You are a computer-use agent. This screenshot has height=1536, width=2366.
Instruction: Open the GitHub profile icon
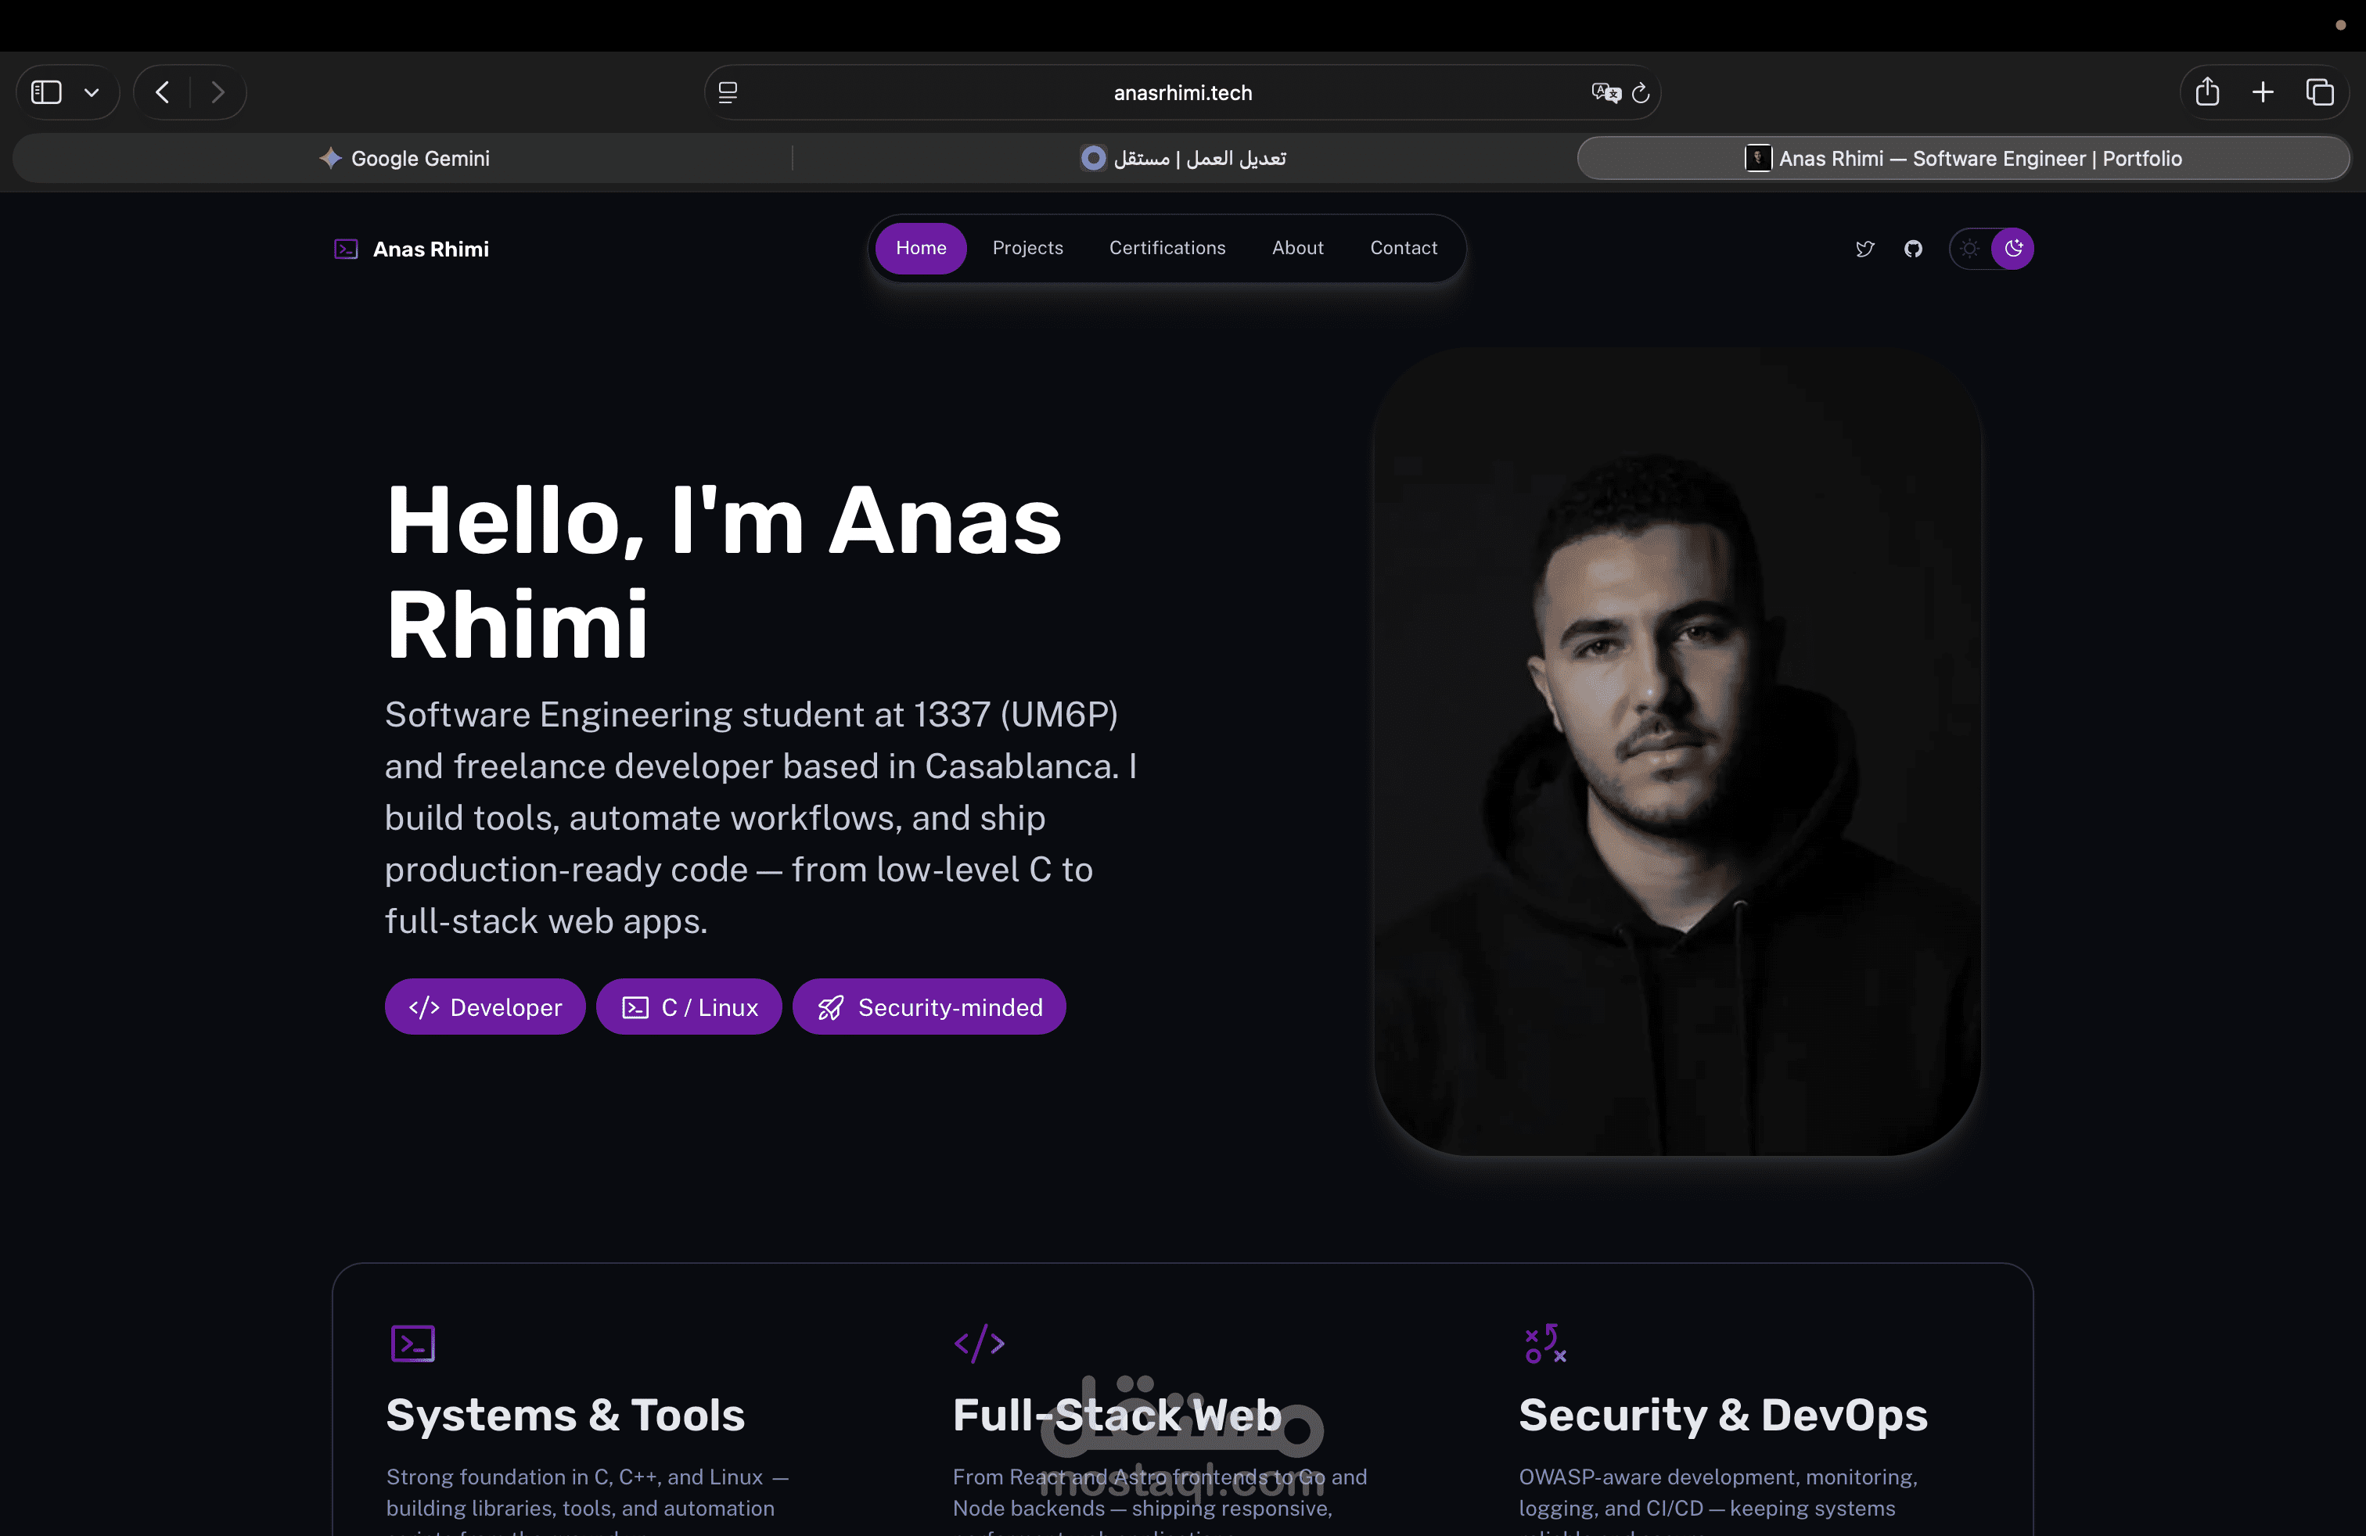pos(1913,249)
